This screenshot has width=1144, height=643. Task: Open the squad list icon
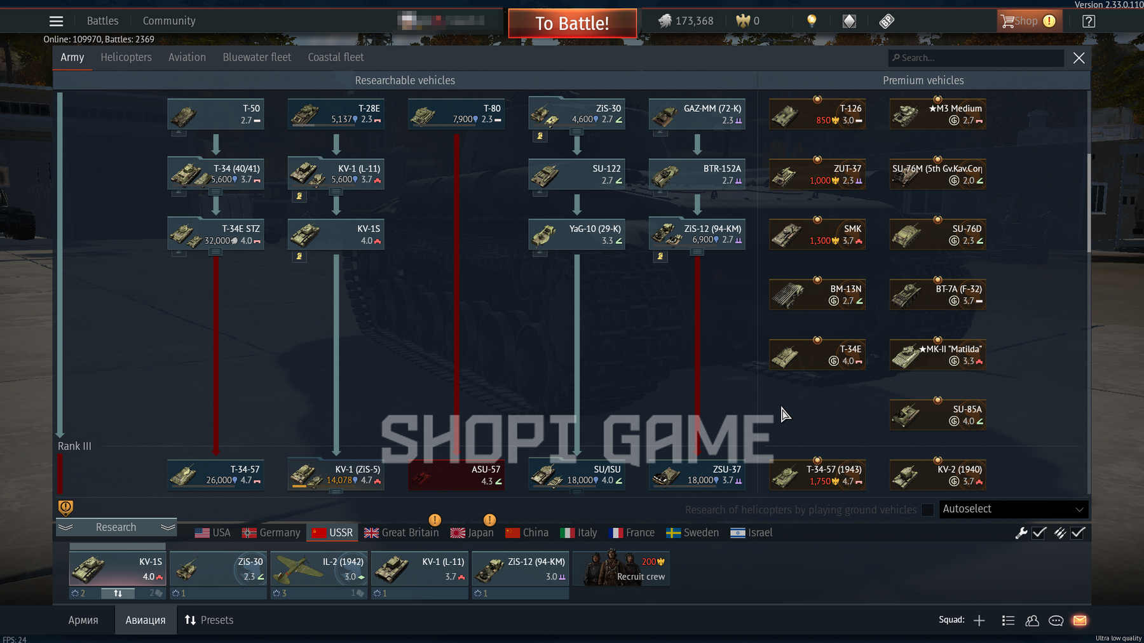[x=1008, y=620]
